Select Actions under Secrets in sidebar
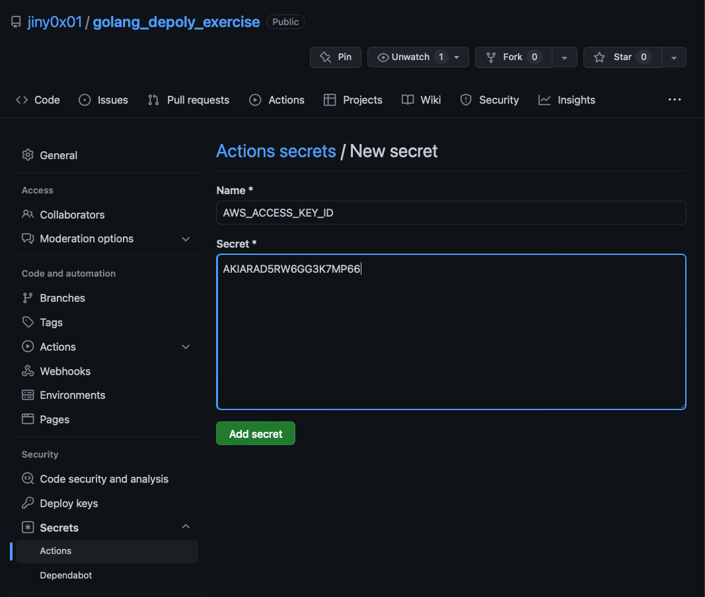This screenshot has width=705, height=597. click(107, 551)
